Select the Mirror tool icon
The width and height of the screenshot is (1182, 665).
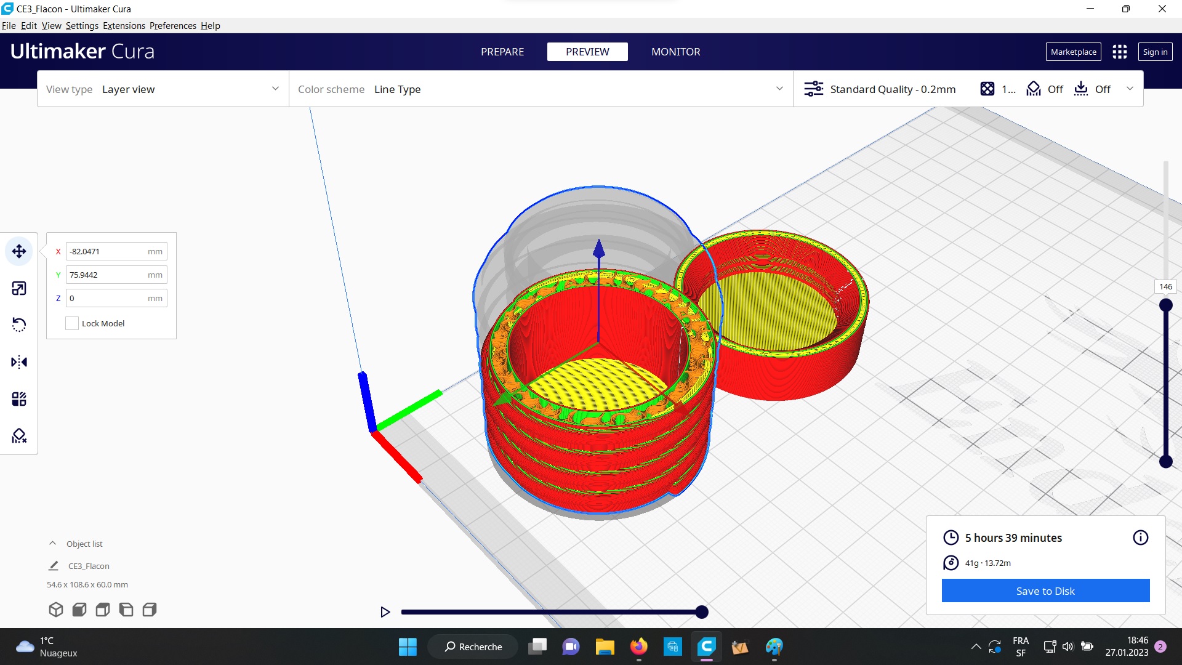coord(19,362)
